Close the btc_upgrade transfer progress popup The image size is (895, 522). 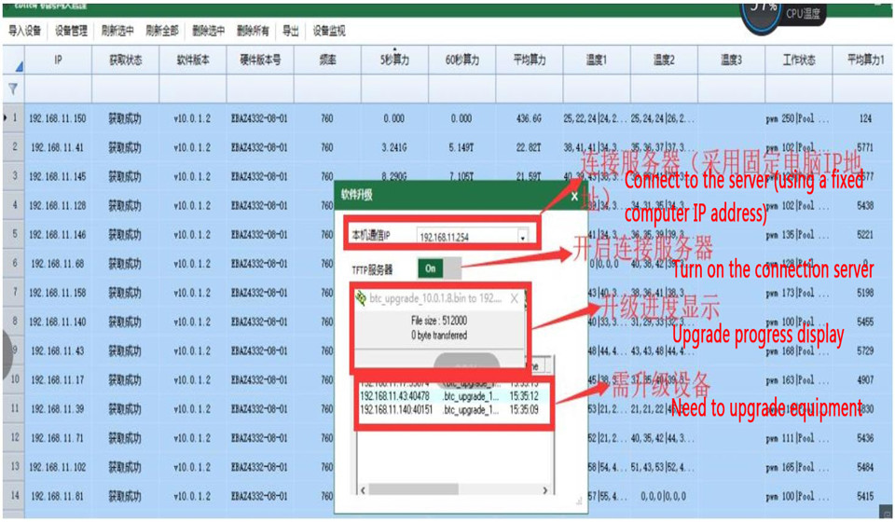point(515,299)
